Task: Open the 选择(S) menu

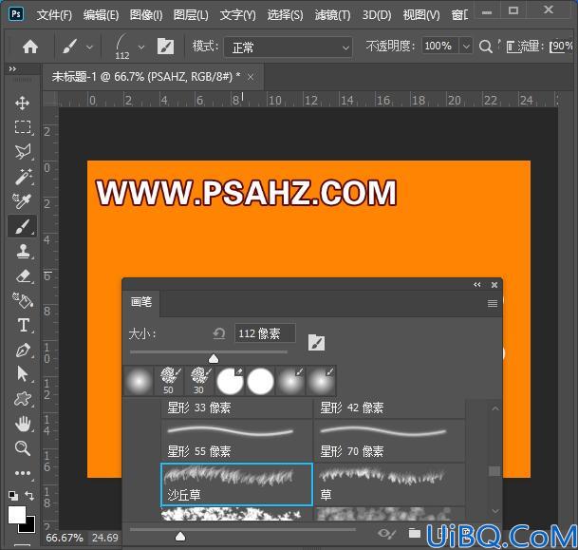Action: (285, 15)
